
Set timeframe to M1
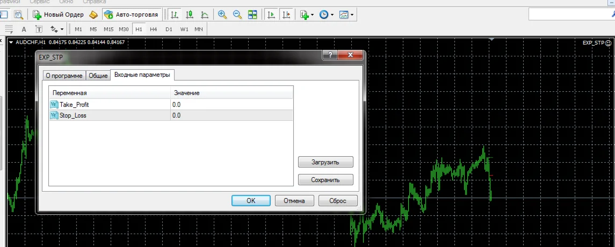click(x=78, y=30)
